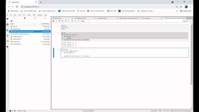Open the Kernel menu

click(x=29, y=15)
